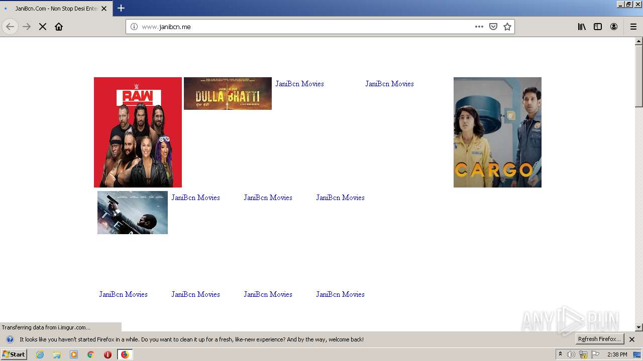
Task: Close the JaniBcn.Com tab
Action: pos(104,9)
